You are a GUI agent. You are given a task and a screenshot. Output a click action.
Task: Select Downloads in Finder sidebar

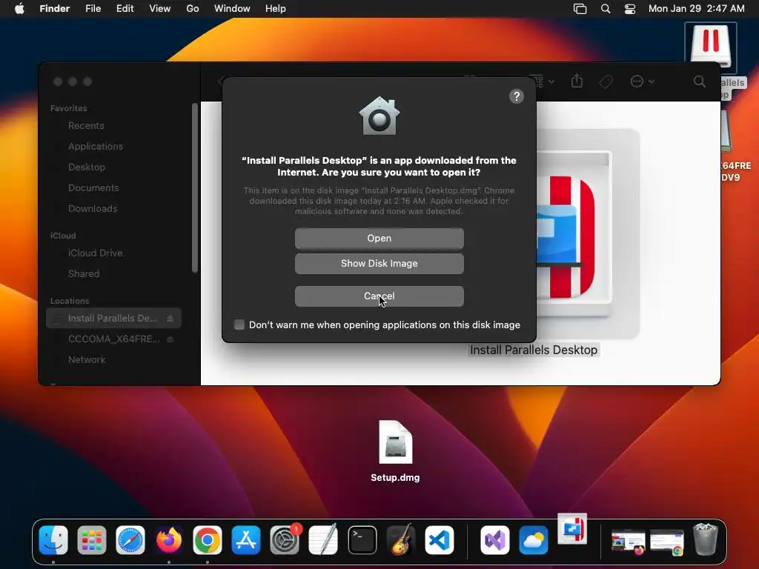click(93, 208)
